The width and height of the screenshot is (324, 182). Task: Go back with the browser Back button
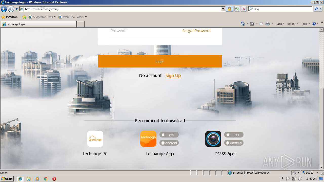click(x=4, y=9)
